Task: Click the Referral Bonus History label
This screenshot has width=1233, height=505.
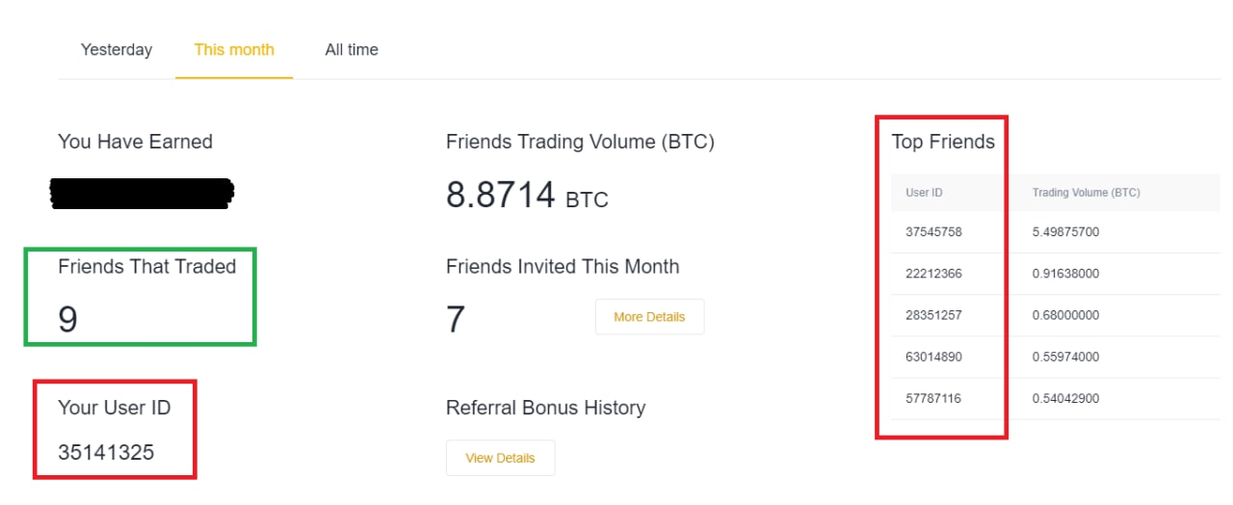Action: pyautogui.click(x=545, y=408)
